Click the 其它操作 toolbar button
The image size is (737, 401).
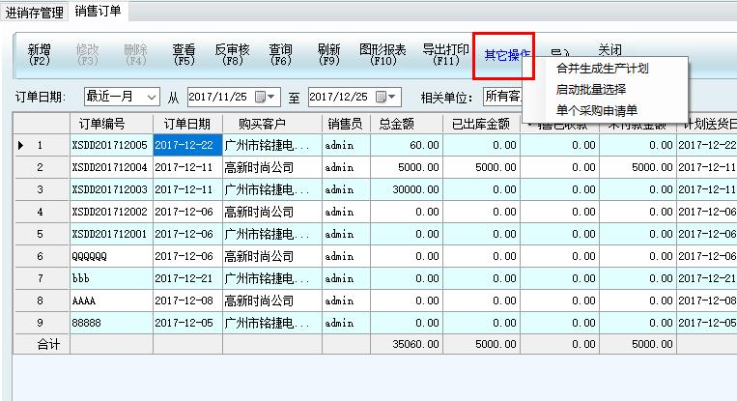(x=503, y=55)
